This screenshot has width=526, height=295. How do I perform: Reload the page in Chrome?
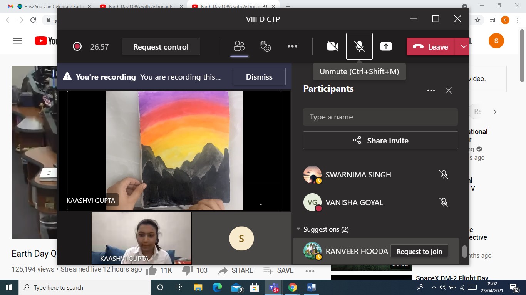pyautogui.click(x=33, y=20)
